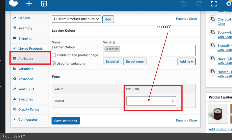The height and width of the screenshot is (140, 232).
Task: Remove the Merlot value tag
Action: (x=107, y=49)
